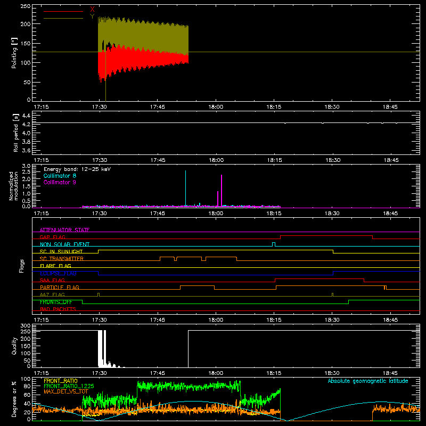Select the SC_IN_SUNLIGHT flag label
The image size is (426, 426).
point(61,251)
